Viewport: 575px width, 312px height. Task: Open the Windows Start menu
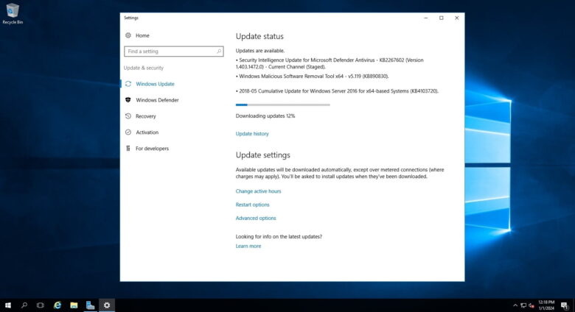tap(8, 305)
